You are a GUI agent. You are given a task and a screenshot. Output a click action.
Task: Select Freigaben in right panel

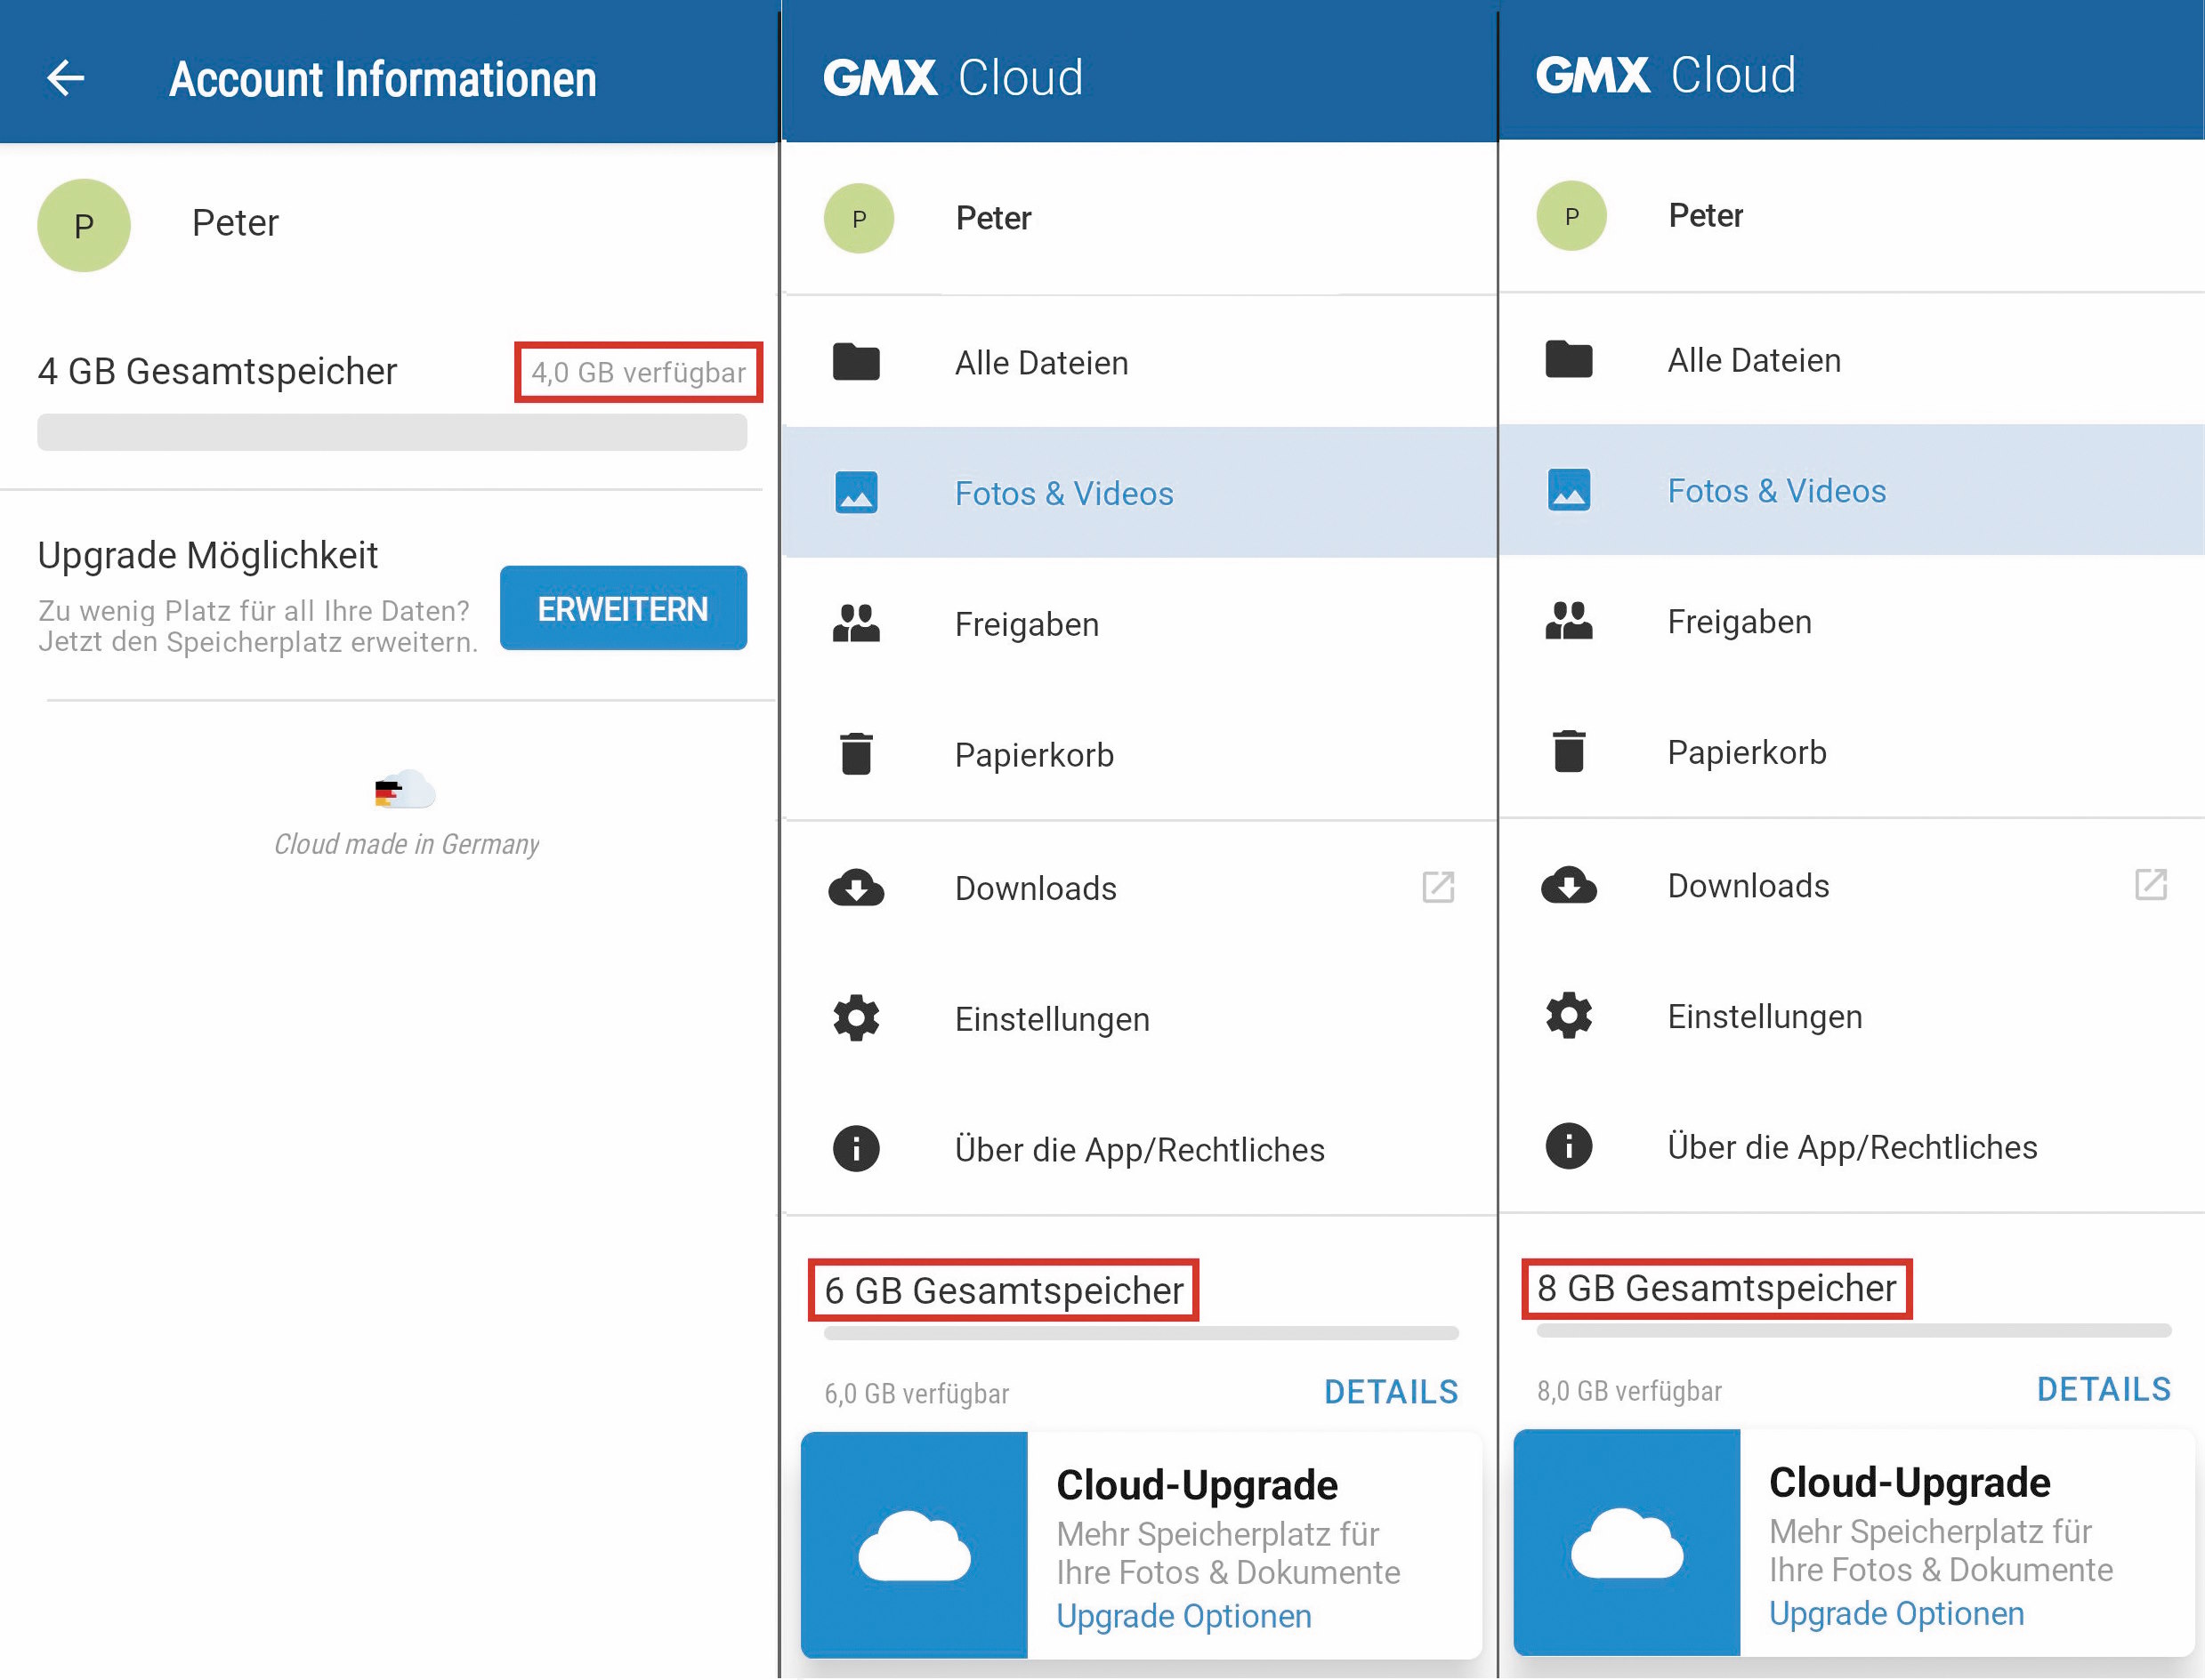point(1739,622)
